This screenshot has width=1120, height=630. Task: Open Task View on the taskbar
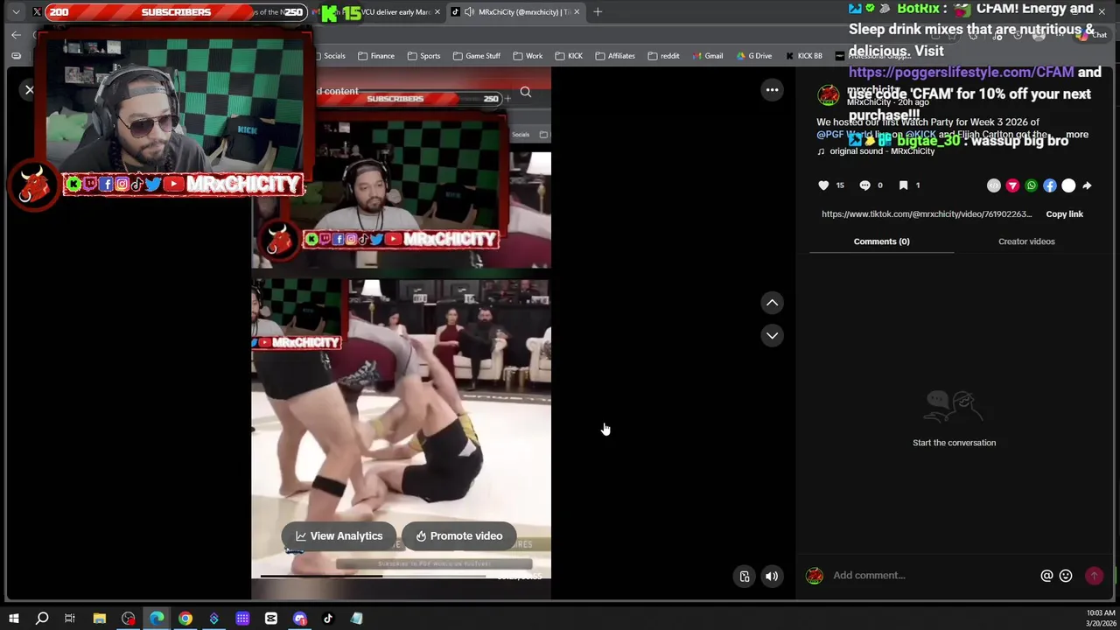tap(70, 619)
